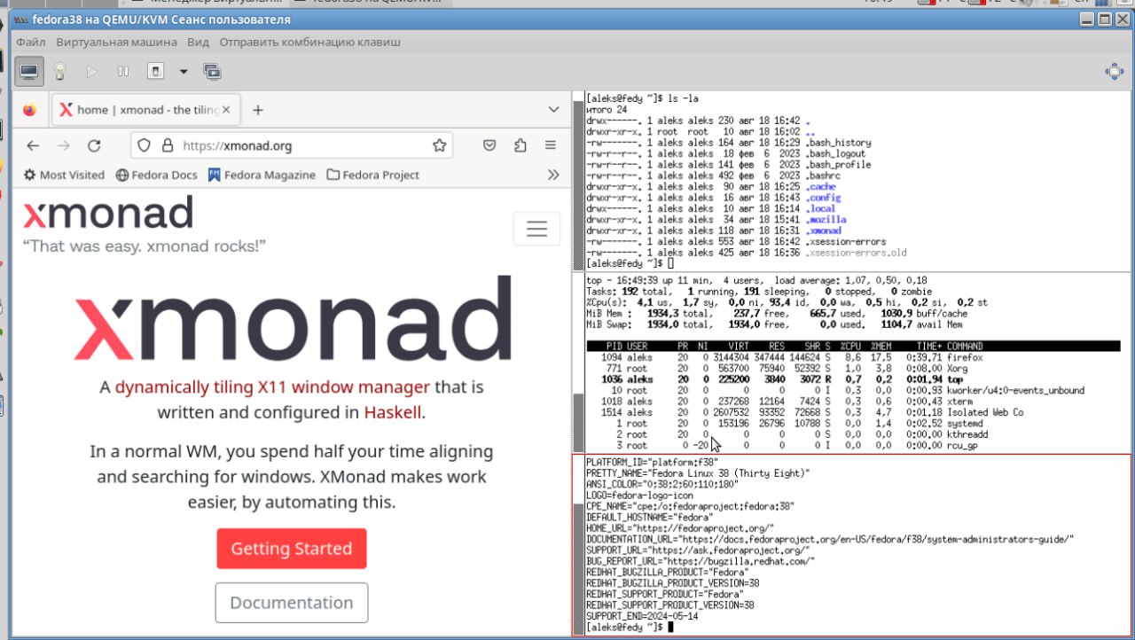Viewport: 1135px width, 640px height.
Task: Click the tracking protection shield icon
Action: 145,145
